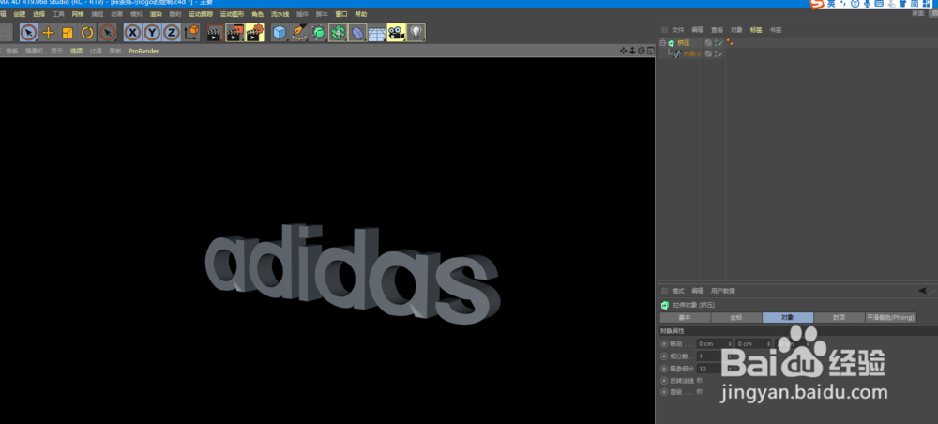Switch to the 坐标 tab
Screen dimensions: 938x424
[x=736, y=318]
